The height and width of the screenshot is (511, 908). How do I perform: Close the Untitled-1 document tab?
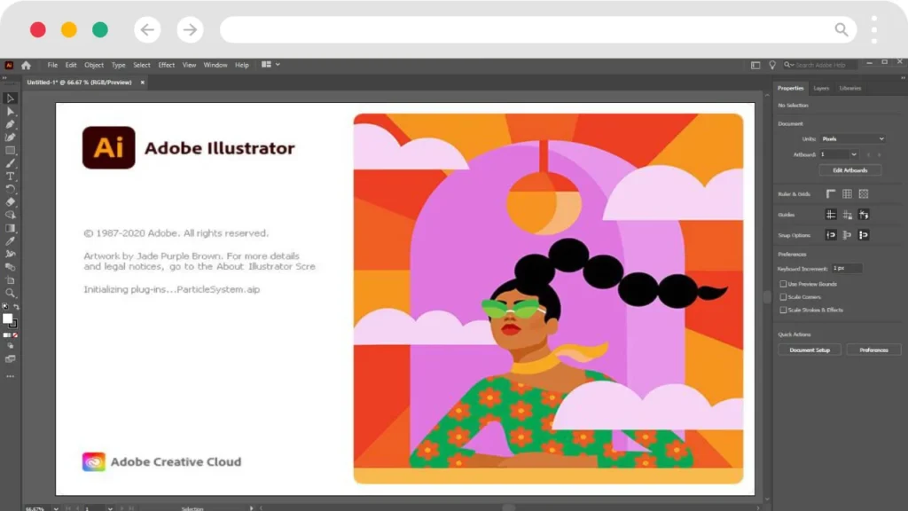tap(143, 83)
